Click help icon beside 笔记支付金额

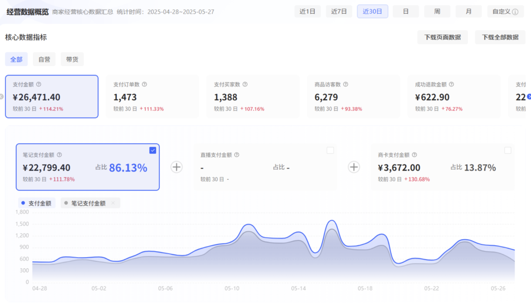pos(60,155)
